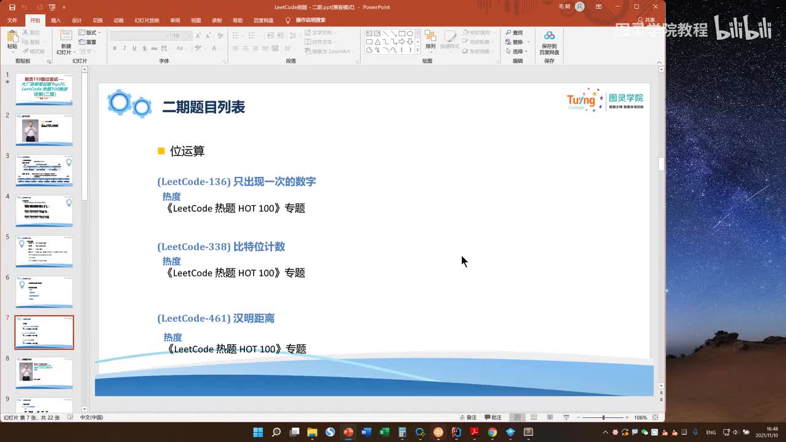Select slide 2 thumbnail
The width and height of the screenshot is (786, 442).
pyautogui.click(x=44, y=130)
